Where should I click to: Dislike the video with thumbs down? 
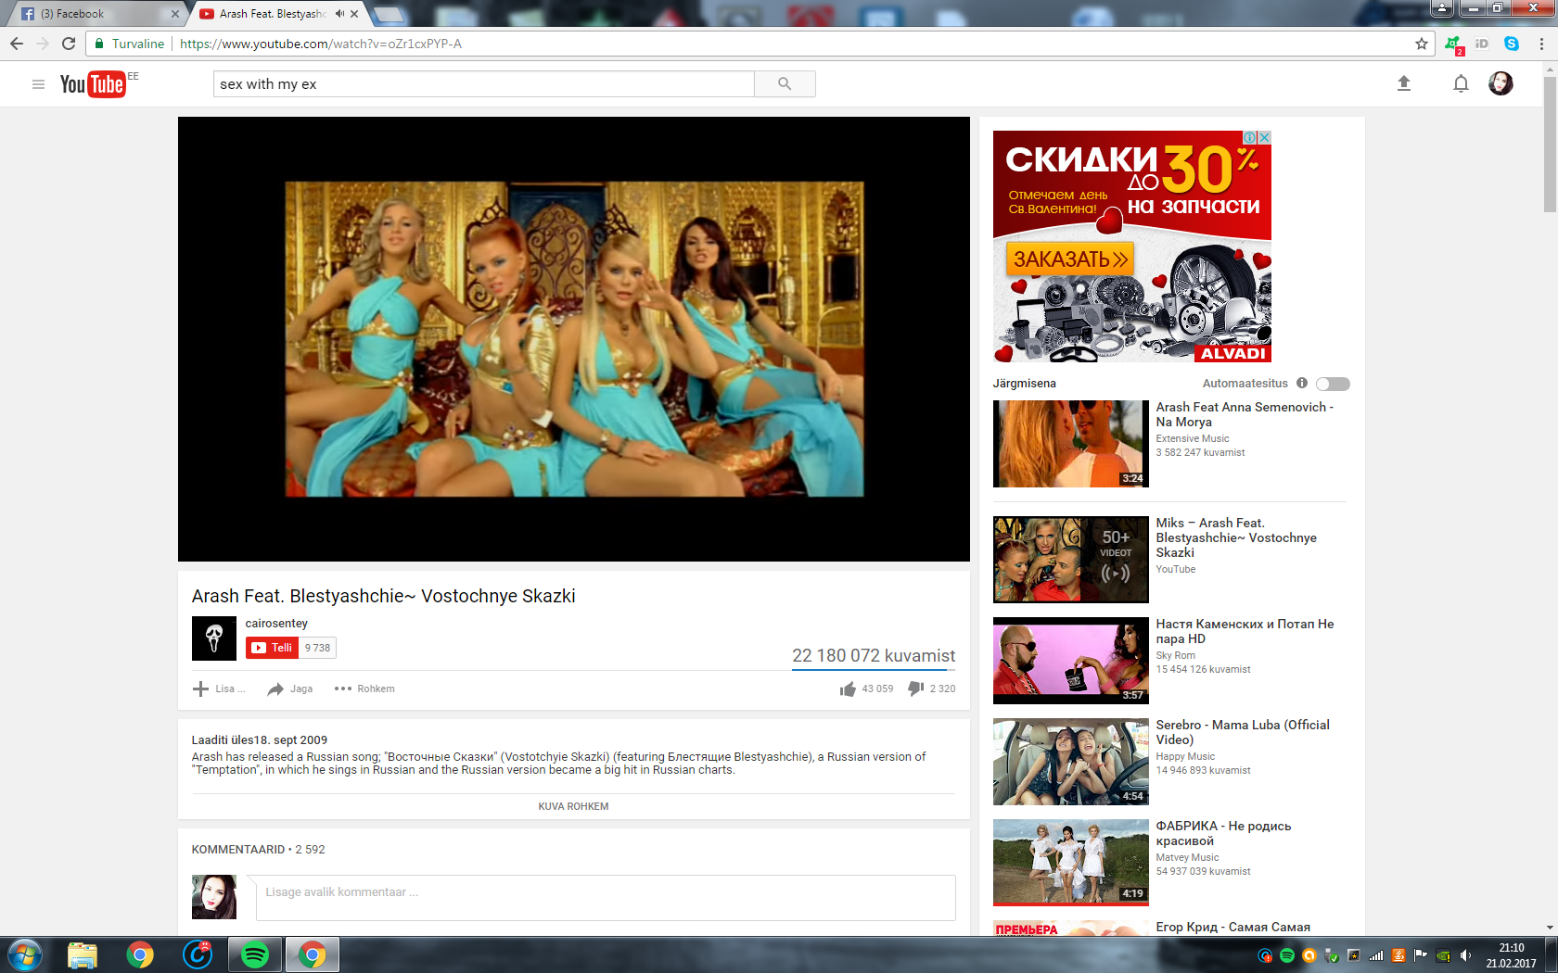click(x=916, y=689)
